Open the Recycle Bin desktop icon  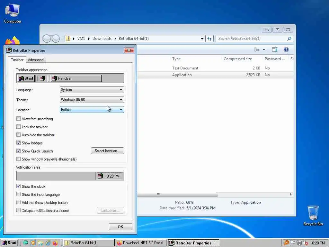pos(313,215)
